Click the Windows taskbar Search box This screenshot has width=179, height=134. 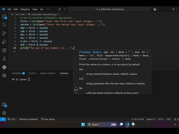pyautogui.click(x=102, y=125)
